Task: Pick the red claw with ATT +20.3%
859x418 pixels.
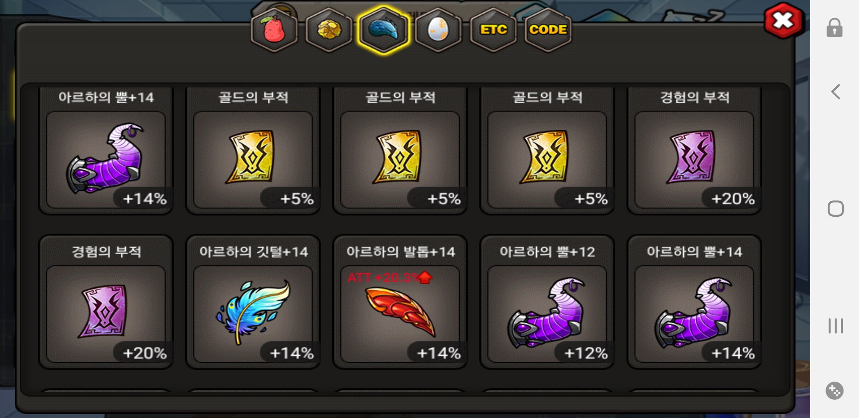Action: (400, 302)
